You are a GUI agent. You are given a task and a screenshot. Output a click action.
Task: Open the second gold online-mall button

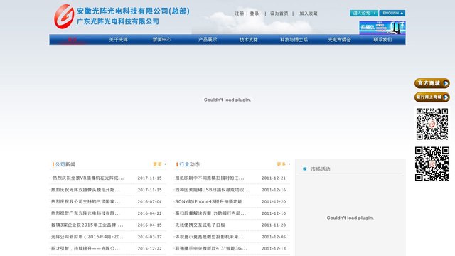[x=432, y=97]
